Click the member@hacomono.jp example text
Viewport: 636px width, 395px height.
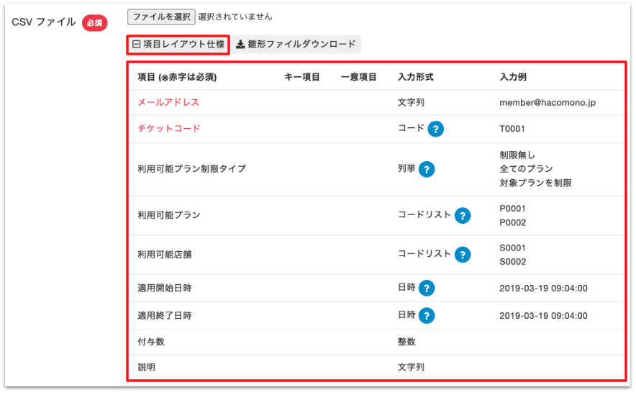point(548,102)
